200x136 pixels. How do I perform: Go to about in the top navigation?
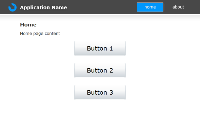pos(178,7)
